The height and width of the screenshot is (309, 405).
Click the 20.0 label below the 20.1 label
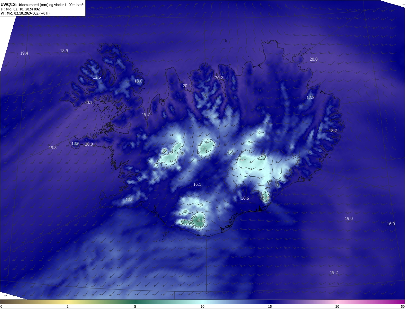coord(89,144)
